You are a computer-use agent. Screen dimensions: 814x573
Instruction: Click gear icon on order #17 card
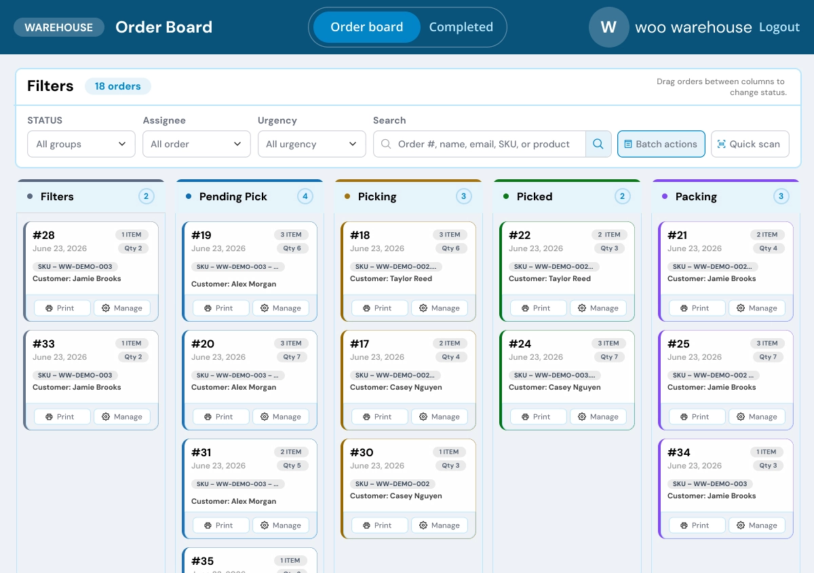[x=423, y=417]
